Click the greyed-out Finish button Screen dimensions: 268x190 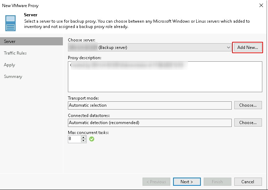[x=217, y=181]
